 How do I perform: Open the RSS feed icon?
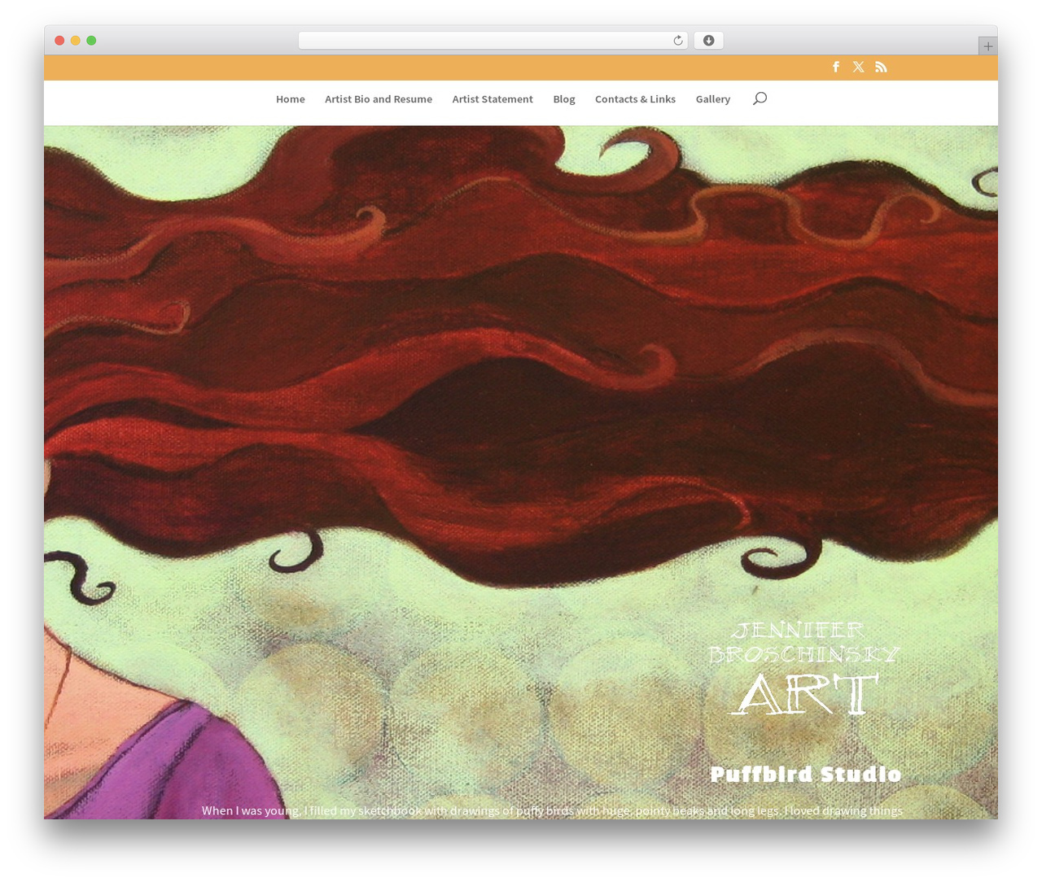click(881, 67)
